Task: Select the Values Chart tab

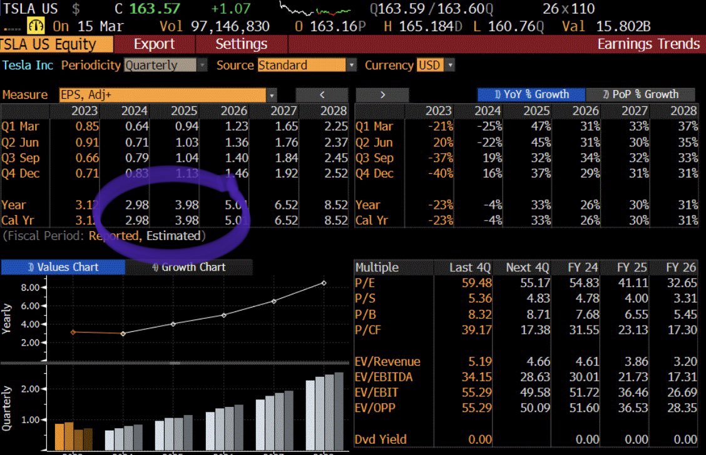Action: 63,267
